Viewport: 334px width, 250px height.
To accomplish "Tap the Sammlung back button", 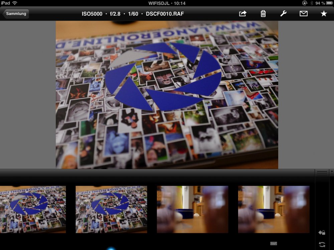I will coord(16,14).
